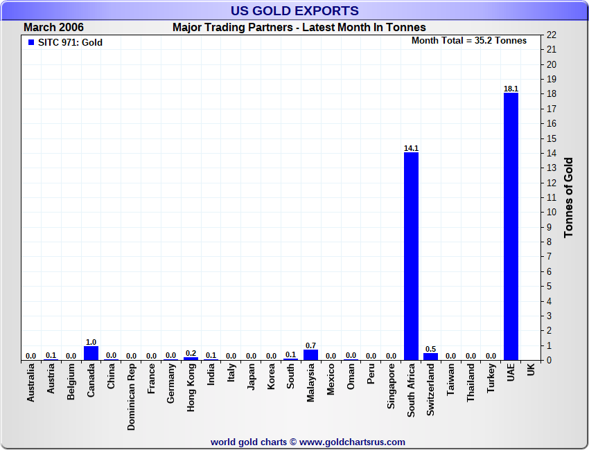Click the 'UAE' axis label

pos(511,372)
